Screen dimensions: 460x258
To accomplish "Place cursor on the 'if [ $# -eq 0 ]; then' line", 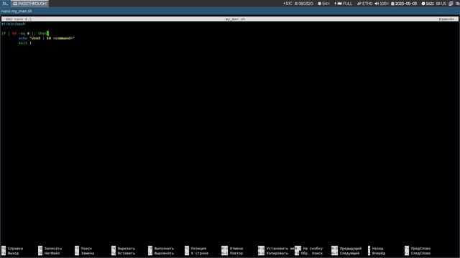I will point(24,34).
